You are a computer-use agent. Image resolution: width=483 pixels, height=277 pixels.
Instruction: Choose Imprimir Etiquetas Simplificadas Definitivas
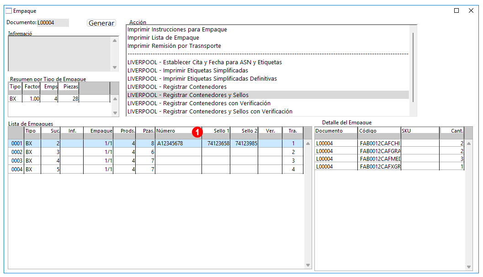pyautogui.click(x=202, y=79)
